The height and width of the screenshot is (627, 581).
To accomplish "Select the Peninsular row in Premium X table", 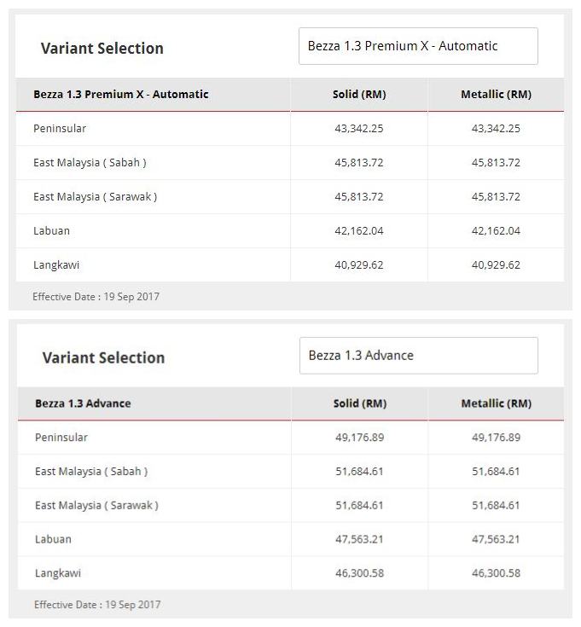I will (x=60, y=129).
